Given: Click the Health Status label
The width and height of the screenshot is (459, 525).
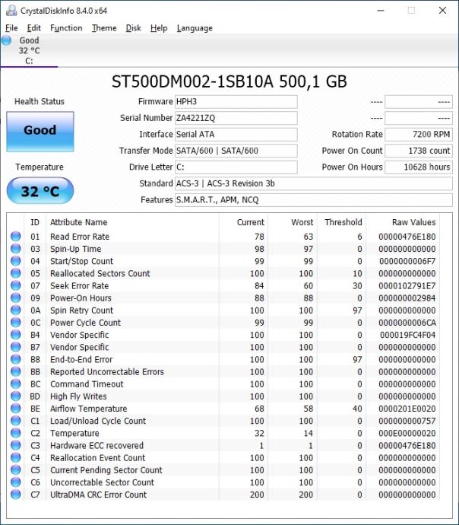Looking at the screenshot, I should point(40,101).
